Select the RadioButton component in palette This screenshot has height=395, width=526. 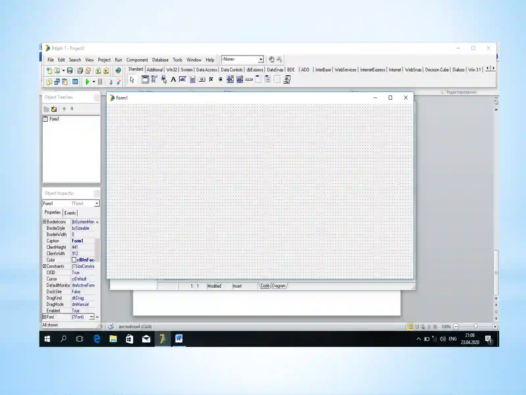[x=221, y=79]
